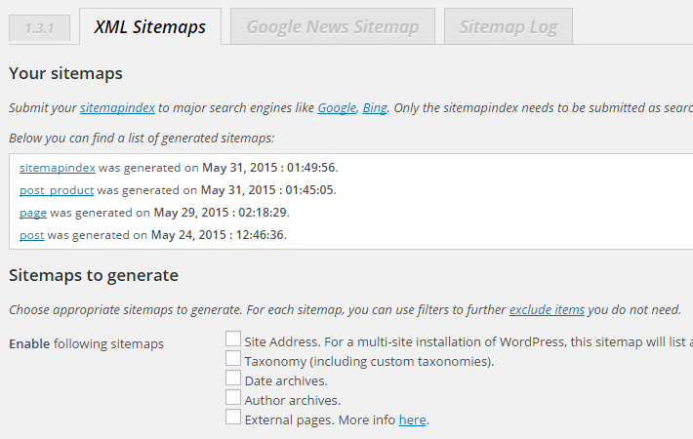Image resolution: width=693 pixels, height=439 pixels.
Task: Switch to the Google News Sitemap tab
Action: (x=333, y=26)
